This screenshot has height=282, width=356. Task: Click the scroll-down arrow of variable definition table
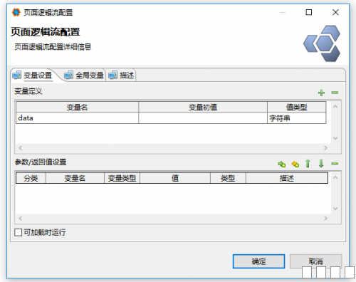[x=335, y=138]
